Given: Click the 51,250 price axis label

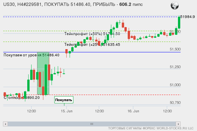Looking at the screenshot, I should click(175, 67).
